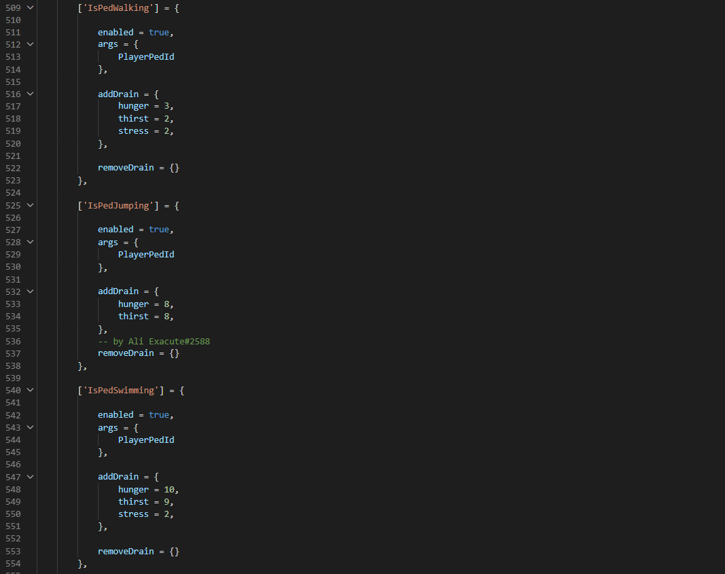
Task: Click removeDrain on line 522
Action: tap(126, 168)
